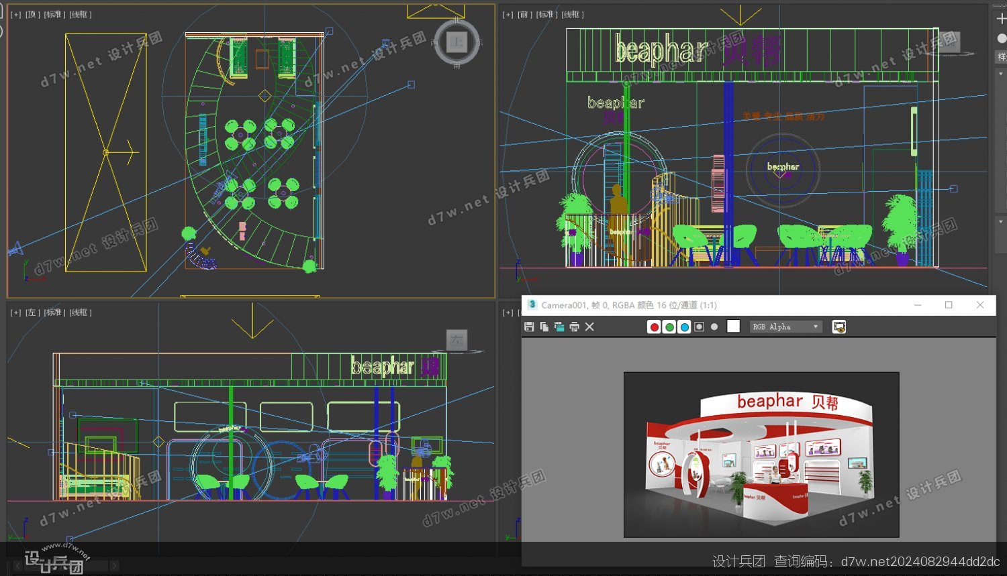
Task: Clear the render frame with X icon
Action: pyautogui.click(x=589, y=327)
